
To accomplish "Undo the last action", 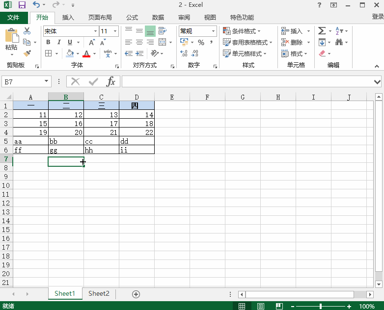I will pyautogui.click(x=36, y=4).
